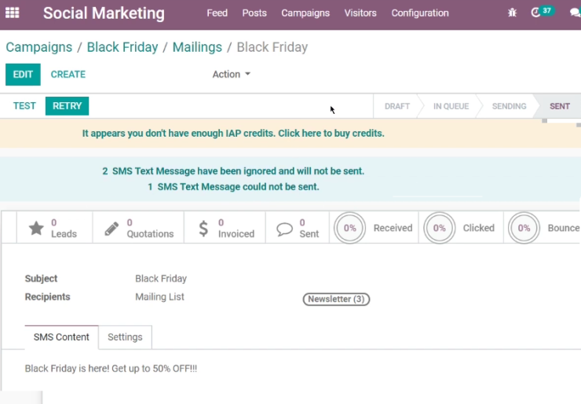Screen dimensions: 581x404
Task: Switch to the Settings tab
Action: pos(125,337)
